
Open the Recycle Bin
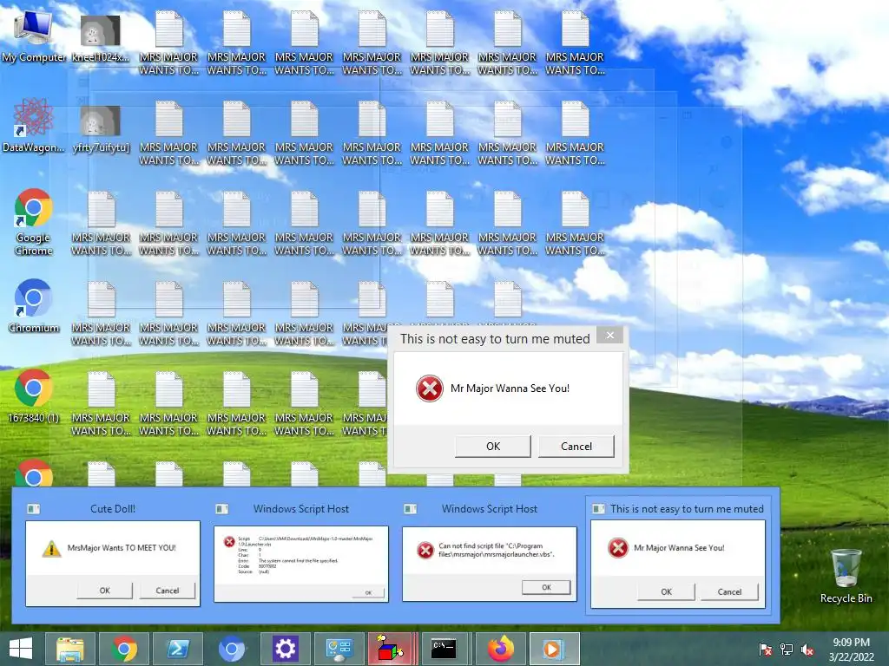[846, 576]
